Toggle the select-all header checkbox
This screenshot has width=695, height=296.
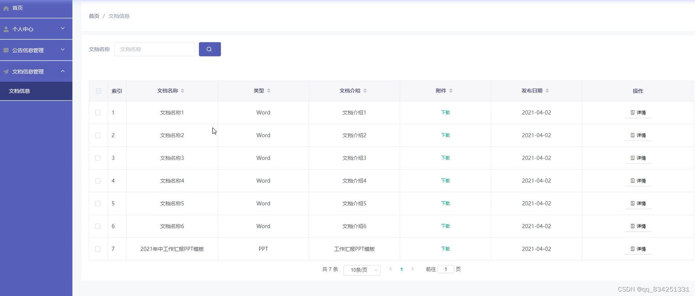pyautogui.click(x=98, y=91)
